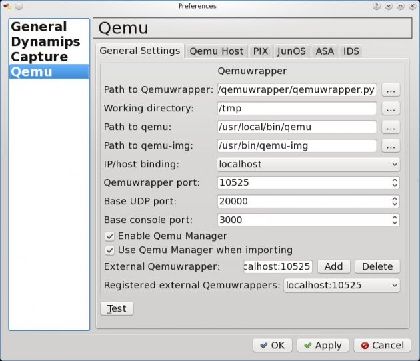Click the Working directory field
The height and width of the screenshot is (361, 420).
pyautogui.click(x=297, y=108)
